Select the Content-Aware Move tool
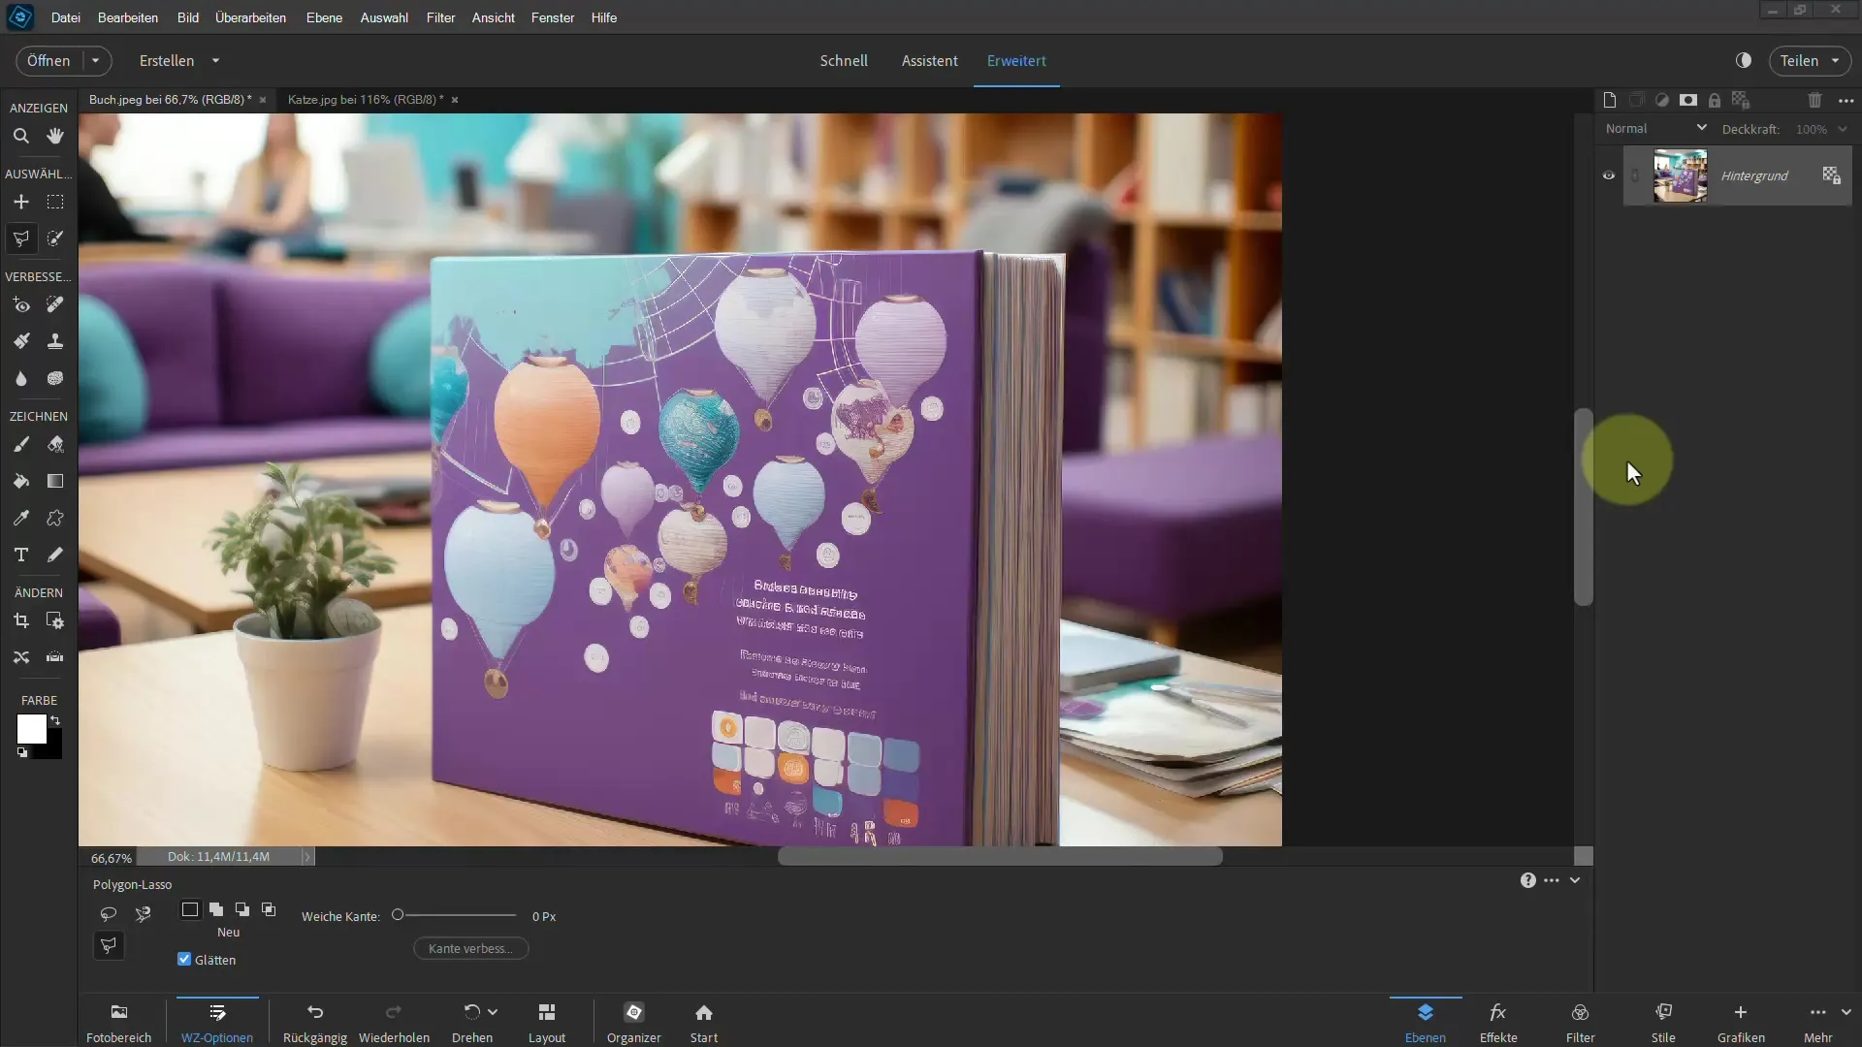1862x1047 pixels. pyautogui.click(x=20, y=657)
